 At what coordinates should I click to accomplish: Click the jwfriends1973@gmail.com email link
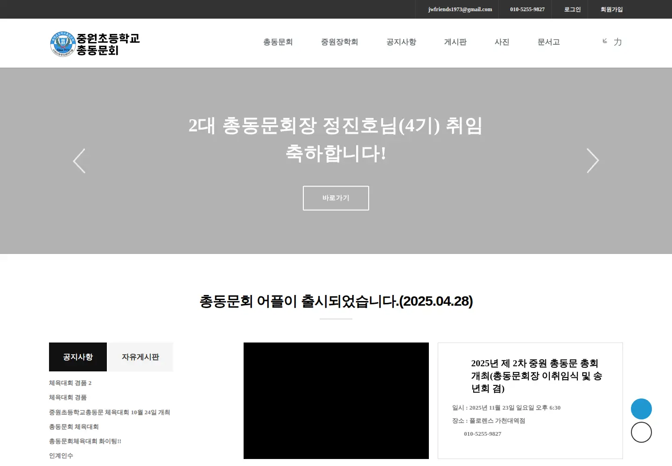460,9
